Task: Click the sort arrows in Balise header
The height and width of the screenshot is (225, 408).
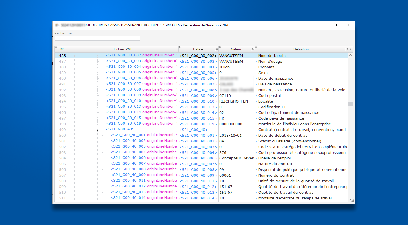Action: 180,47
